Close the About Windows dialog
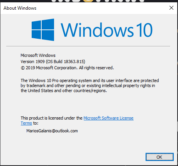 click(171, 8)
